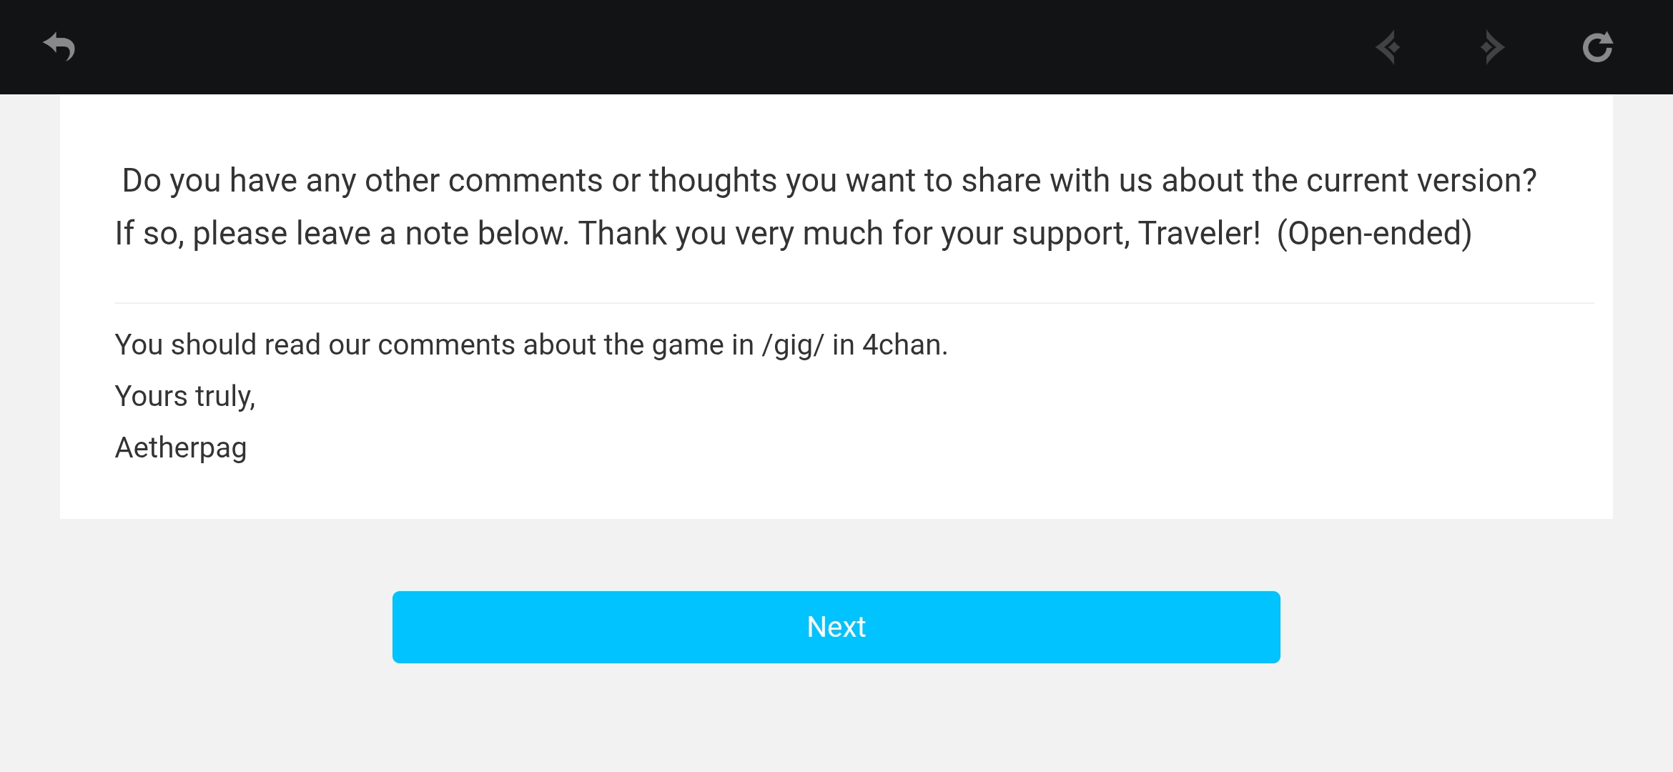Place cursor on the 'Yours truly,' line
Screen dimensions: 1673x772
coord(185,396)
